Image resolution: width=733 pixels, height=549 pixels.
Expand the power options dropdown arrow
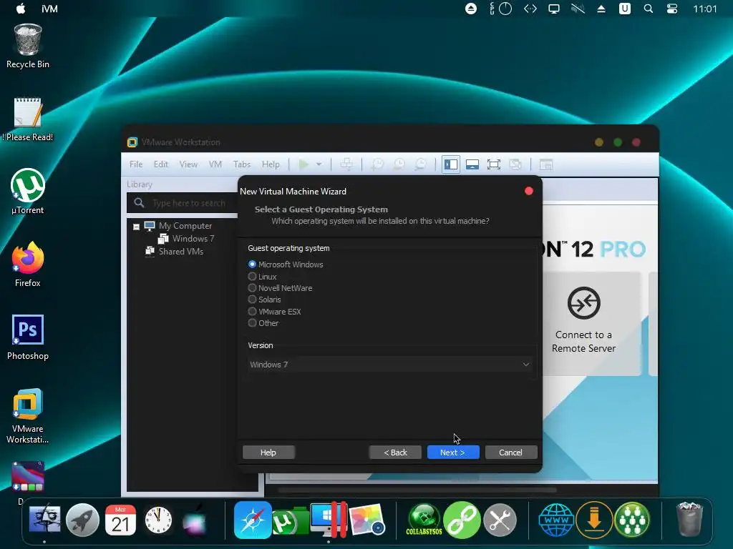pyautogui.click(x=319, y=164)
